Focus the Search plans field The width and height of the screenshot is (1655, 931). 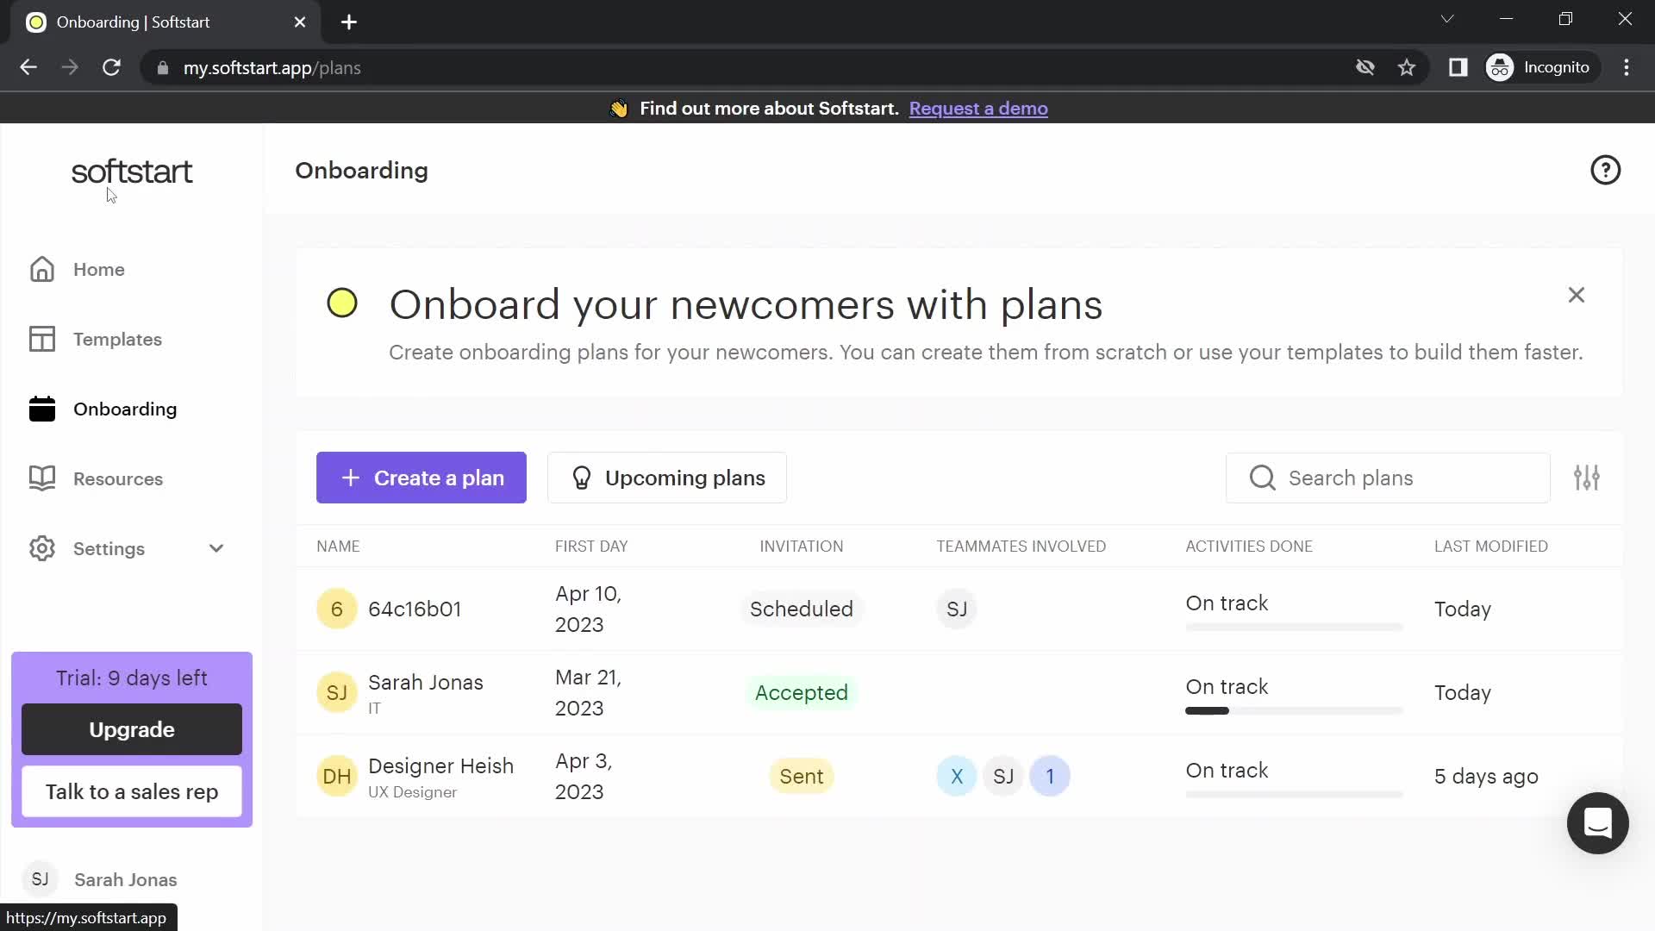tap(1388, 478)
